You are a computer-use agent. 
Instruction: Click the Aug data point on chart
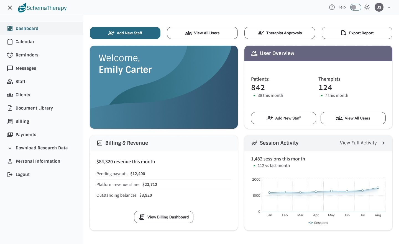pyautogui.click(x=378, y=188)
